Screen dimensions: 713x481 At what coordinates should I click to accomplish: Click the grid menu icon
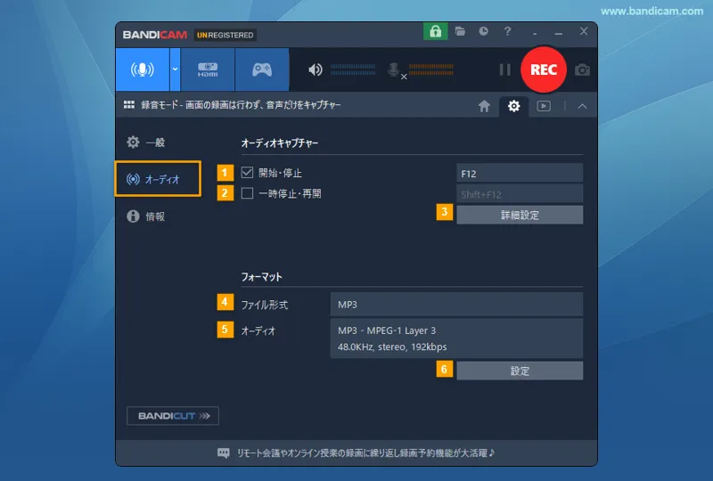(129, 105)
